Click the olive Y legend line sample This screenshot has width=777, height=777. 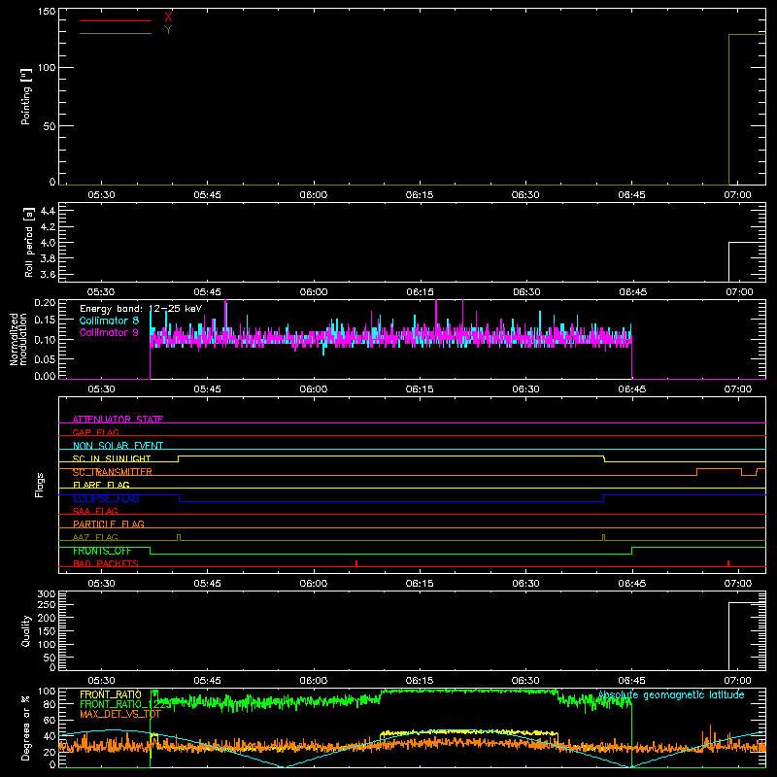tap(116, 34)
